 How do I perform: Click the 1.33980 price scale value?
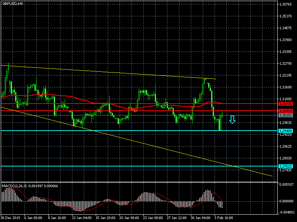click(x=287, y=40)
